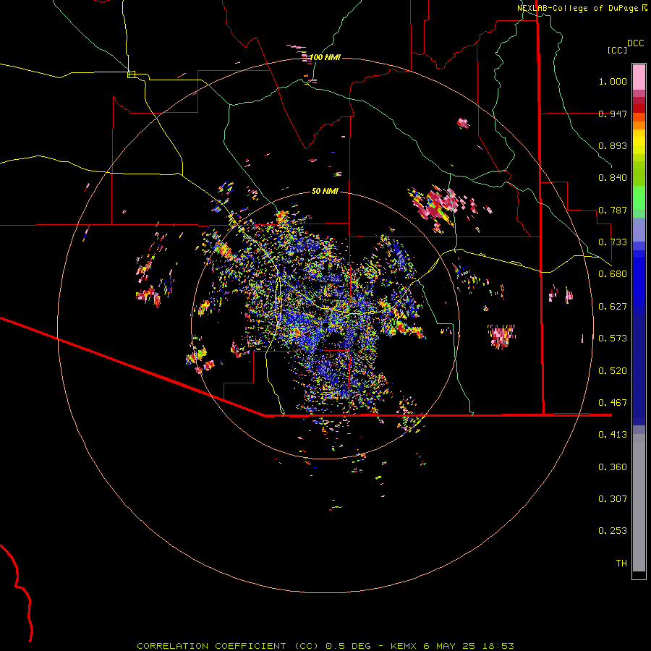651x651 pixels.
Task: Pick the pink color bar segment near 1.000
Action: point(639,77)
